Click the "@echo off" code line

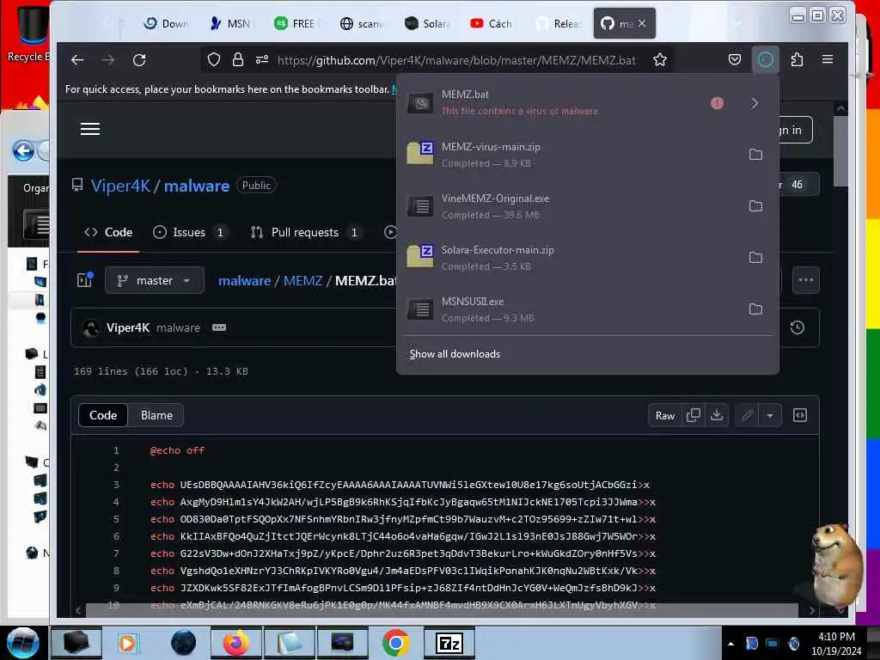[x=177, y=450]
